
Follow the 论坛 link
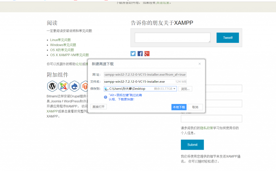pyautogui.click(x=79, y=64)
